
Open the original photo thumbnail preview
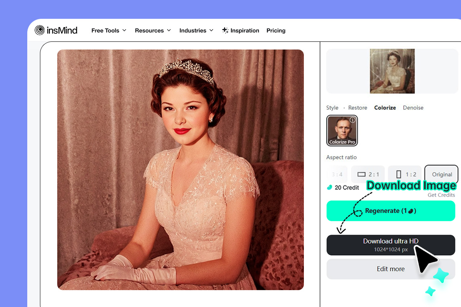point(392,71)
